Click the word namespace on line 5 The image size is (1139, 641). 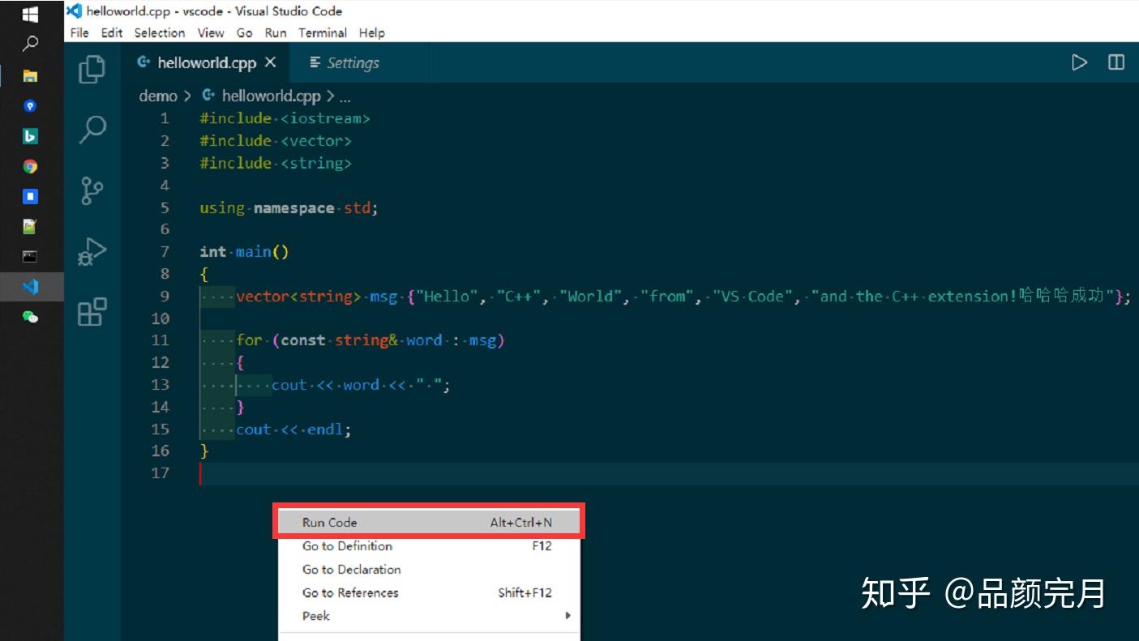[293, 207]
